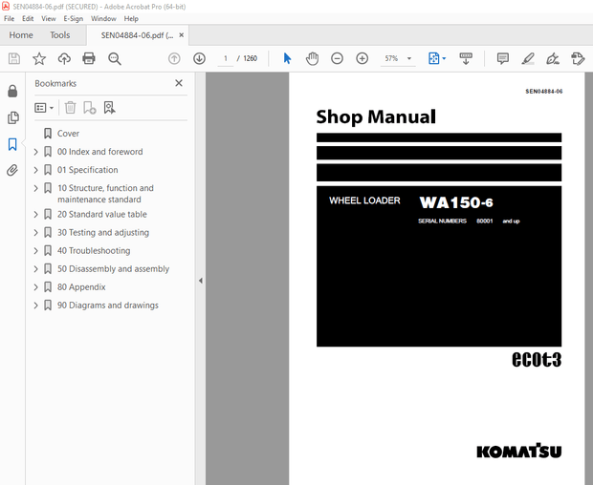Open the Edit menu
This screenshot has width=593, height=485.
tap(28, 18)
